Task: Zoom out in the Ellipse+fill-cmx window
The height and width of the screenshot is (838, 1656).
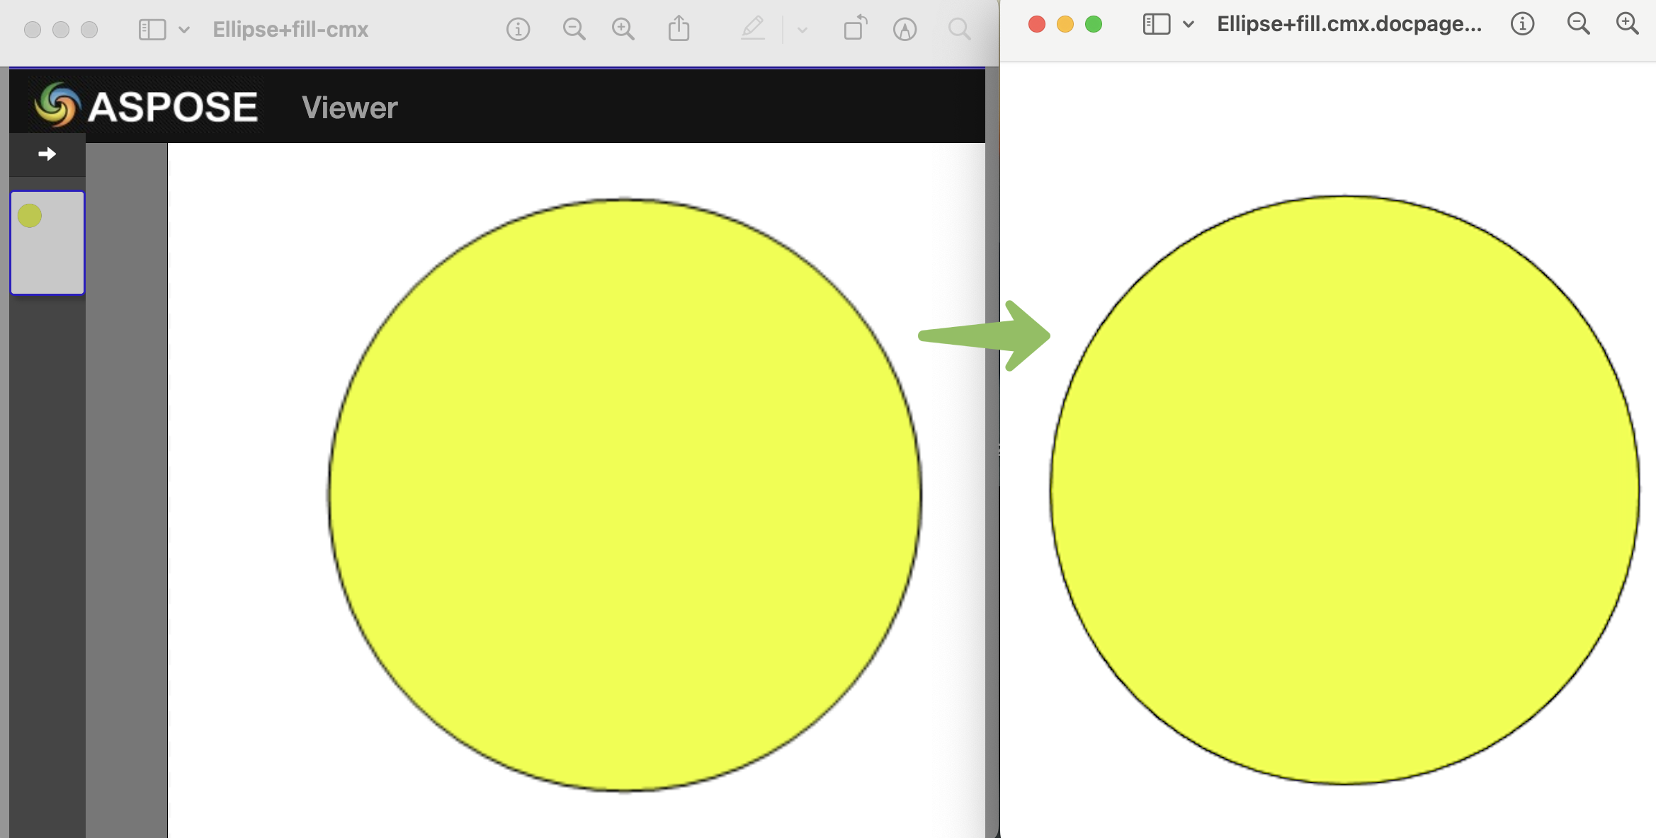Action: (574, 30)
